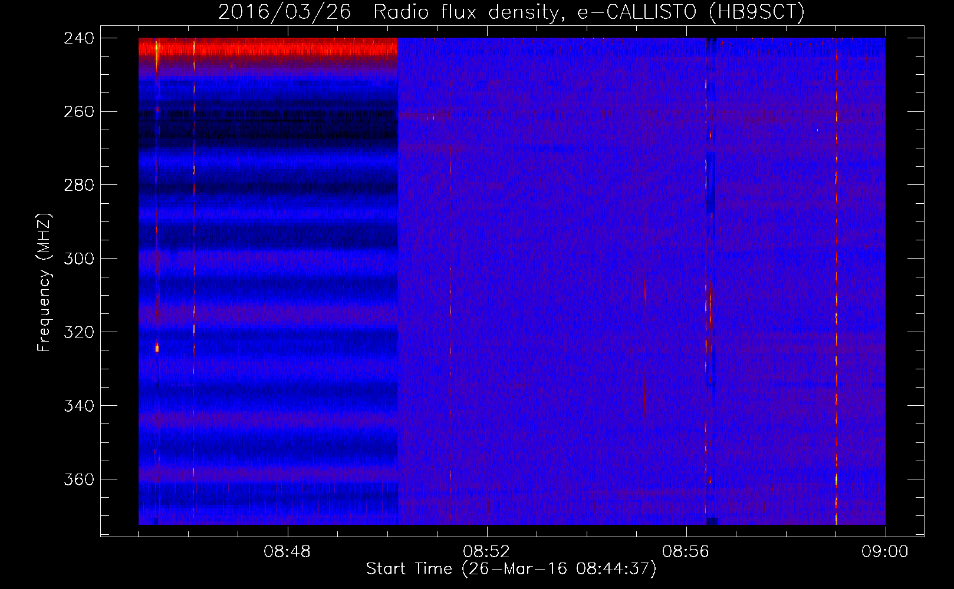Click the 280 frequency tick label
Screen dimensions: 954x589
tap(79, 186)
